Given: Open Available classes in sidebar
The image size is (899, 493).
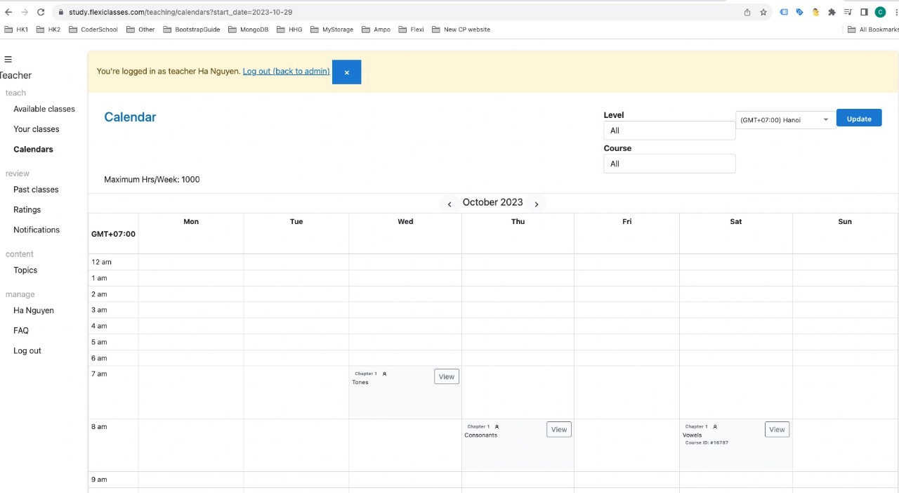Looking at the screenshot, I should 44,109.
